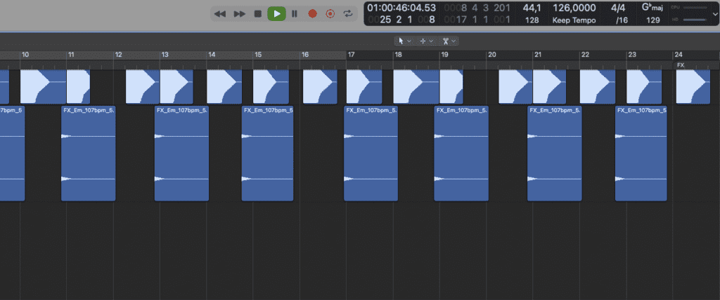The height and width of the screenshot is (300, 720).
Task: Click bar 15 in the ruler
Action: click(x=258, y=55)
